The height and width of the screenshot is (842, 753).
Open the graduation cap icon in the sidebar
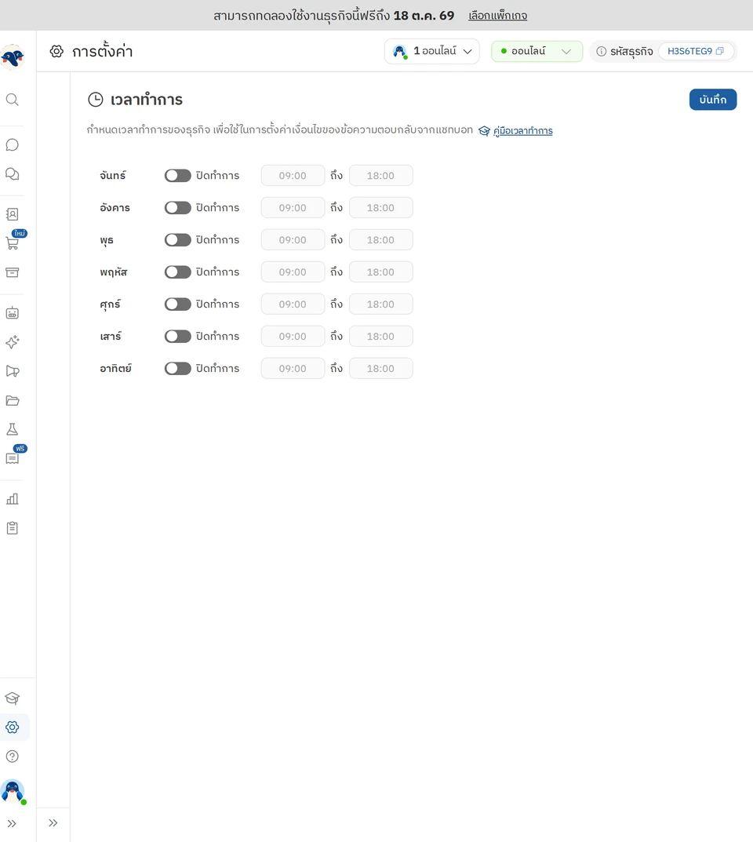coord(13,698)
